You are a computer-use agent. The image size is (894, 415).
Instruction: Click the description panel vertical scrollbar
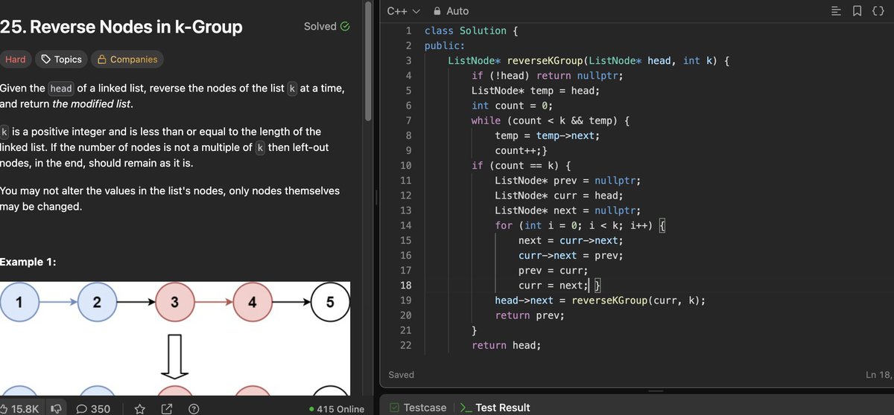pos(367,61)
